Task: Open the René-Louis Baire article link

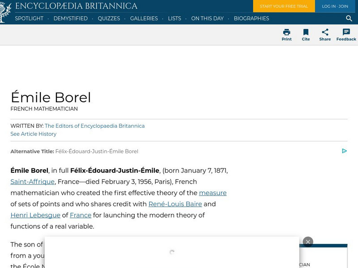Action: pos(175,204)
